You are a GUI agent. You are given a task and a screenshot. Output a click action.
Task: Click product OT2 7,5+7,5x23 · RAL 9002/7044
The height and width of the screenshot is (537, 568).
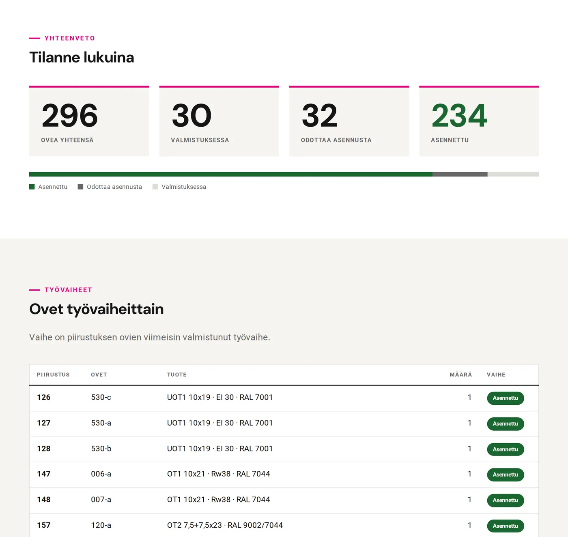(x=225, y=525)
